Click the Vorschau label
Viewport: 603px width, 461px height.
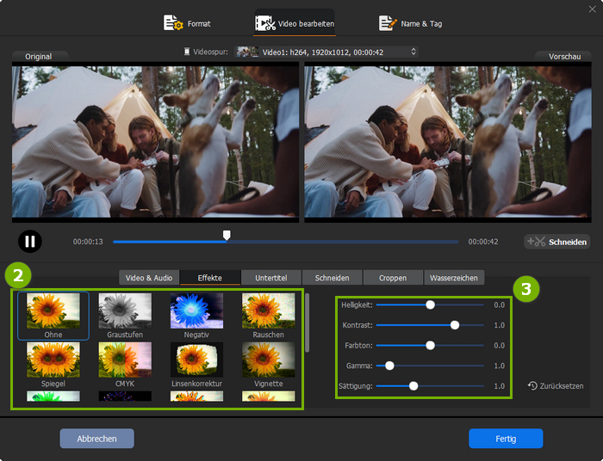tap(564, 57)
